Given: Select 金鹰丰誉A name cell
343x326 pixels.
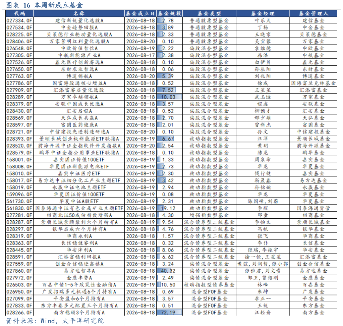Looking at the screenshot, I should click(x=79, y=278).
